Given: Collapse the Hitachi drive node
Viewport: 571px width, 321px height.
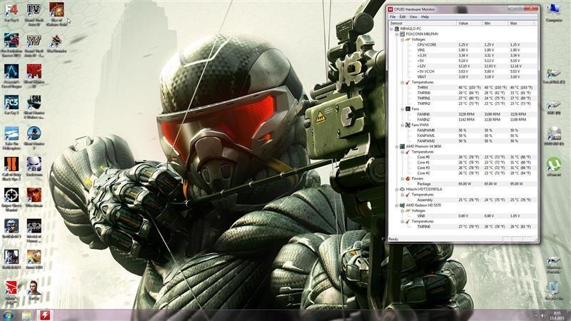Looking at the screenshot, I should point(397,189).
